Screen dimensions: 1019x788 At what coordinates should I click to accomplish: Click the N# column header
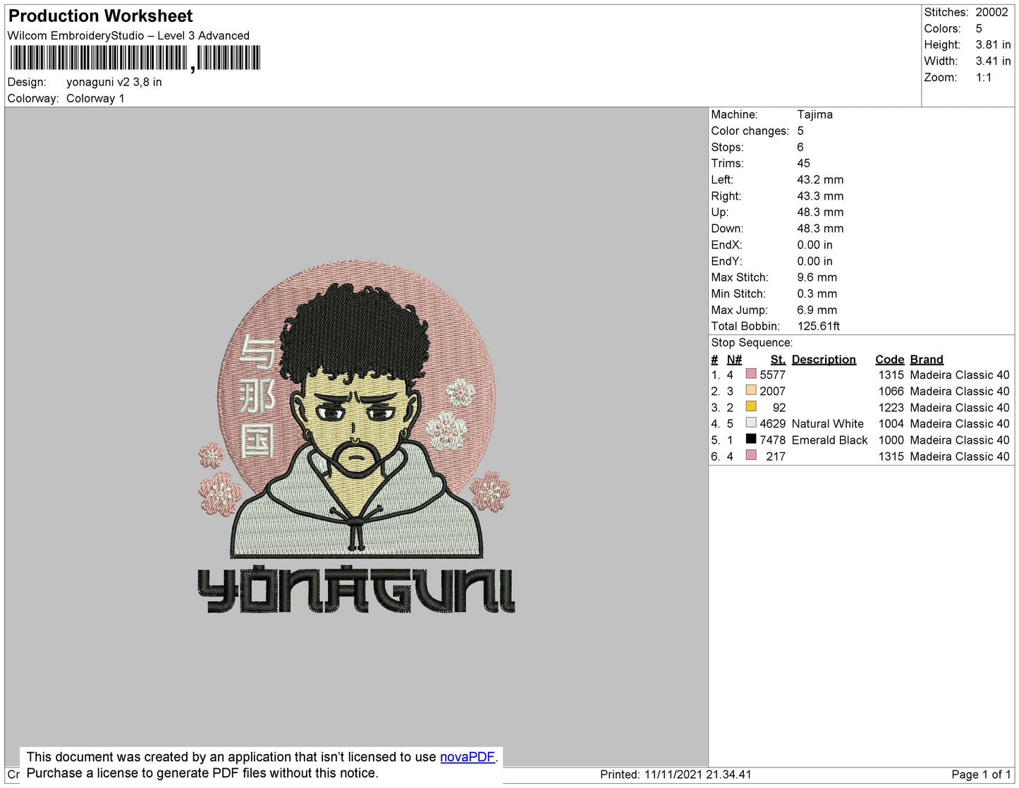click(x=734, y=359)
